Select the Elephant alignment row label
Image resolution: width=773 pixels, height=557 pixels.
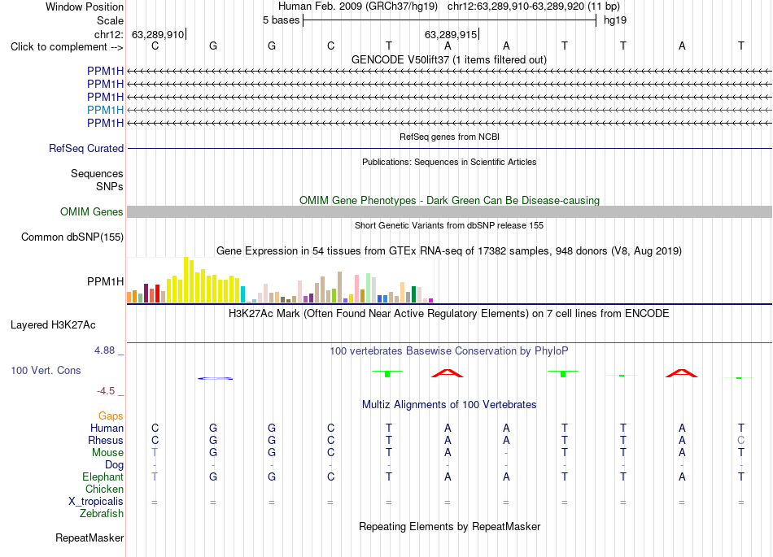103,476
